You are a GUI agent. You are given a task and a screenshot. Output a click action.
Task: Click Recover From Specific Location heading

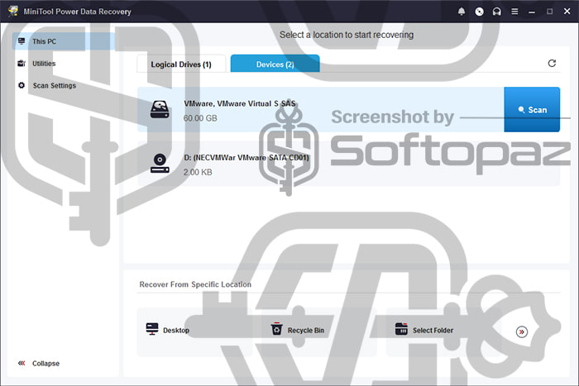tap(195, 284)
